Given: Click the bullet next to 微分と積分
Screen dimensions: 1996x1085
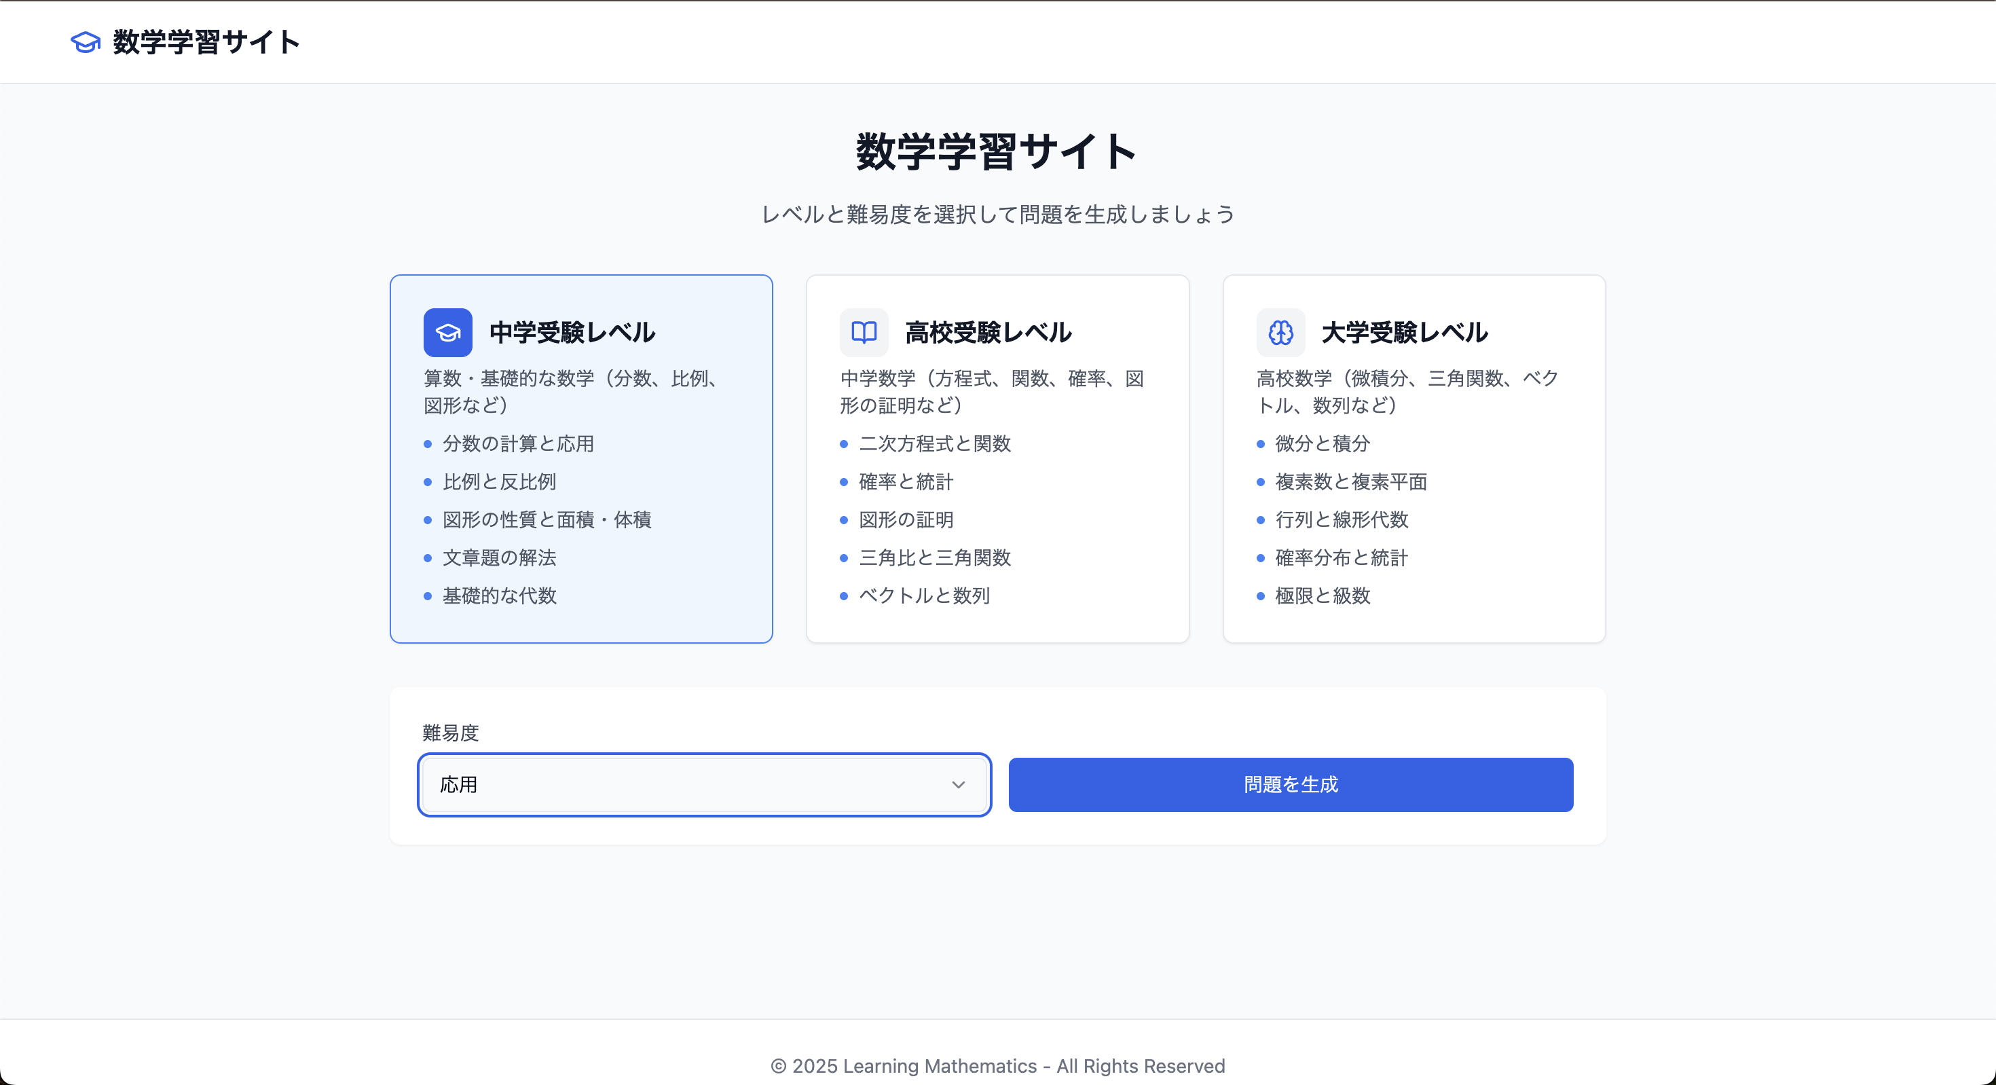Looking at the screenshot, I should click(x=1260, y=444).
